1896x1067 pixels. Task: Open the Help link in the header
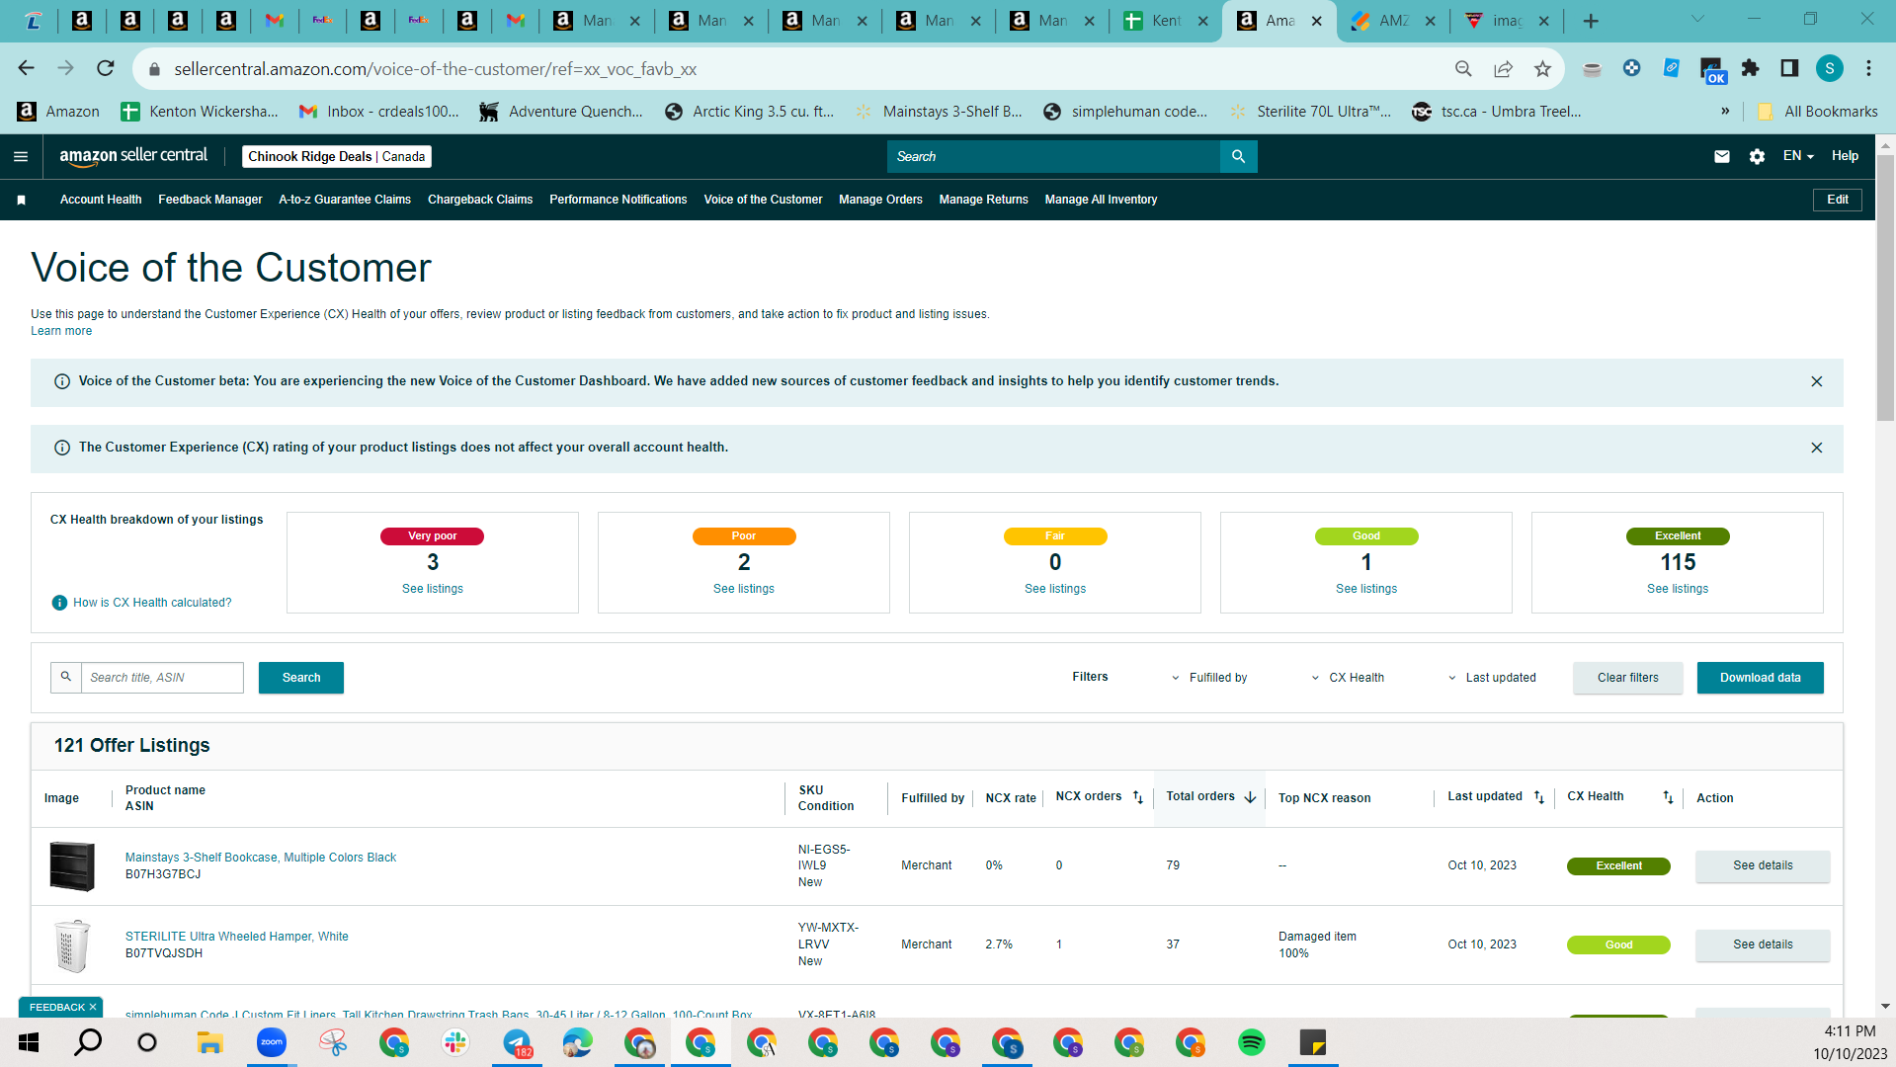click(x=1845, y=156)
